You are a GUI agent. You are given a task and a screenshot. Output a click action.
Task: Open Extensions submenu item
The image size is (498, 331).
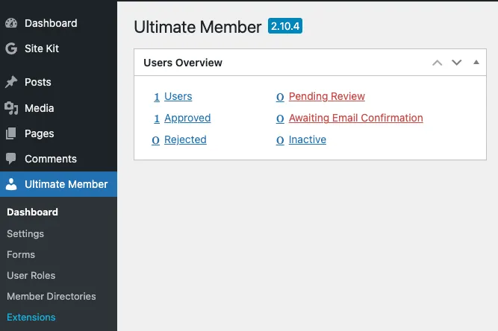click(x=31, y=318)
